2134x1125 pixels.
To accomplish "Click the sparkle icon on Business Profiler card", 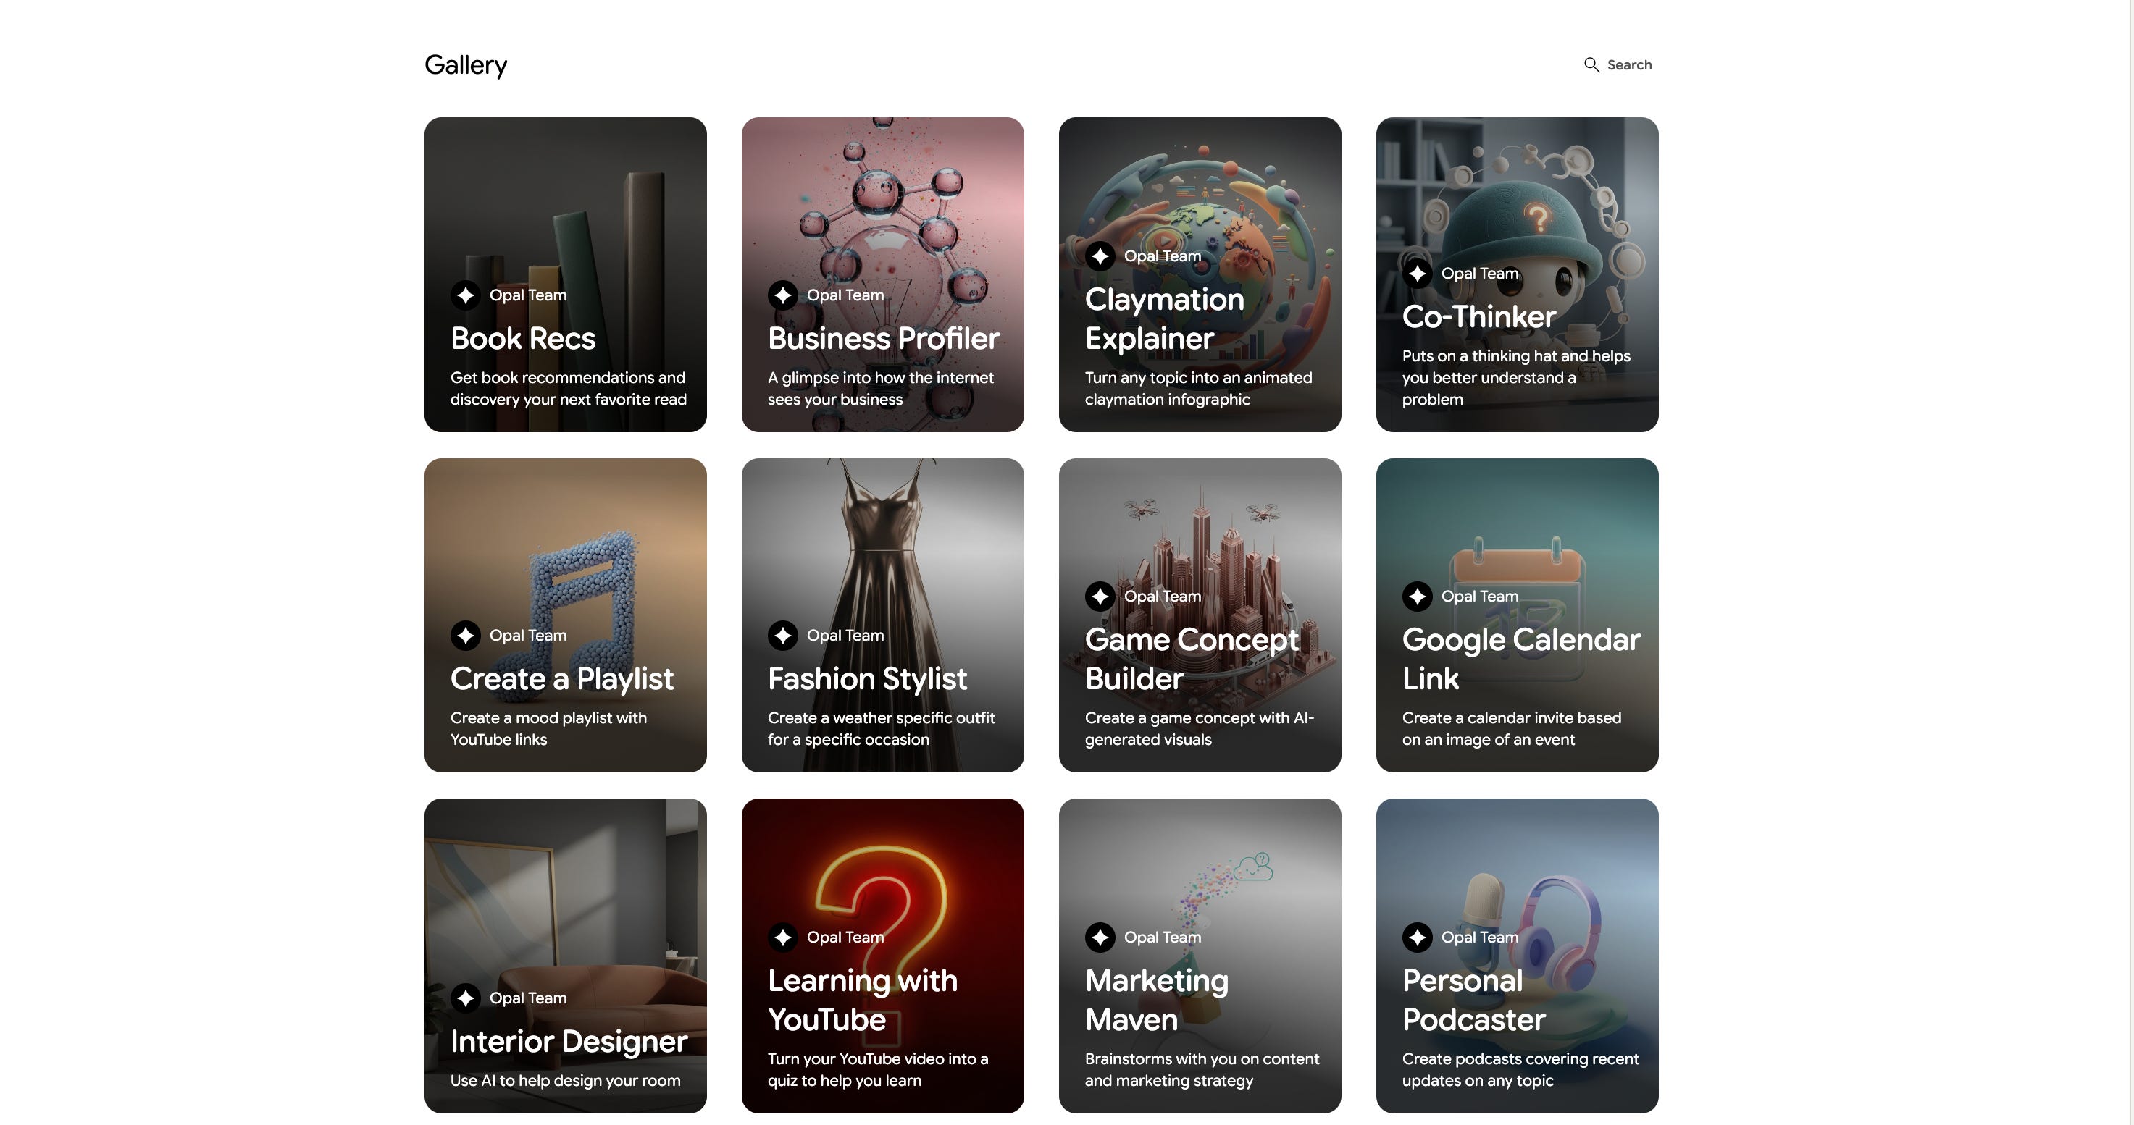I will pyautogui.click(x=783, y=295).
